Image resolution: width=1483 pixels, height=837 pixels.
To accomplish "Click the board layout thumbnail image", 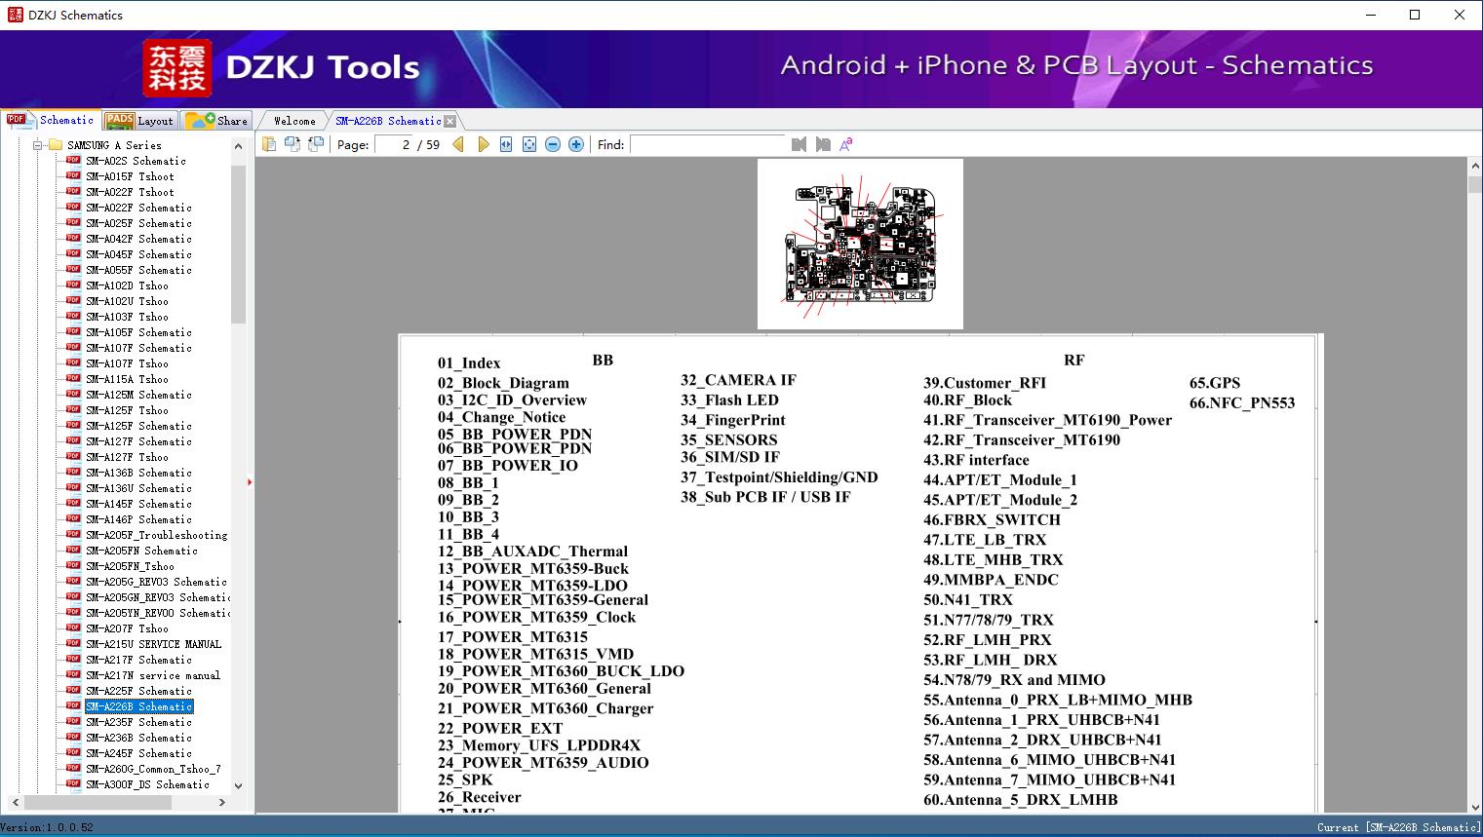I will (860, 244).
